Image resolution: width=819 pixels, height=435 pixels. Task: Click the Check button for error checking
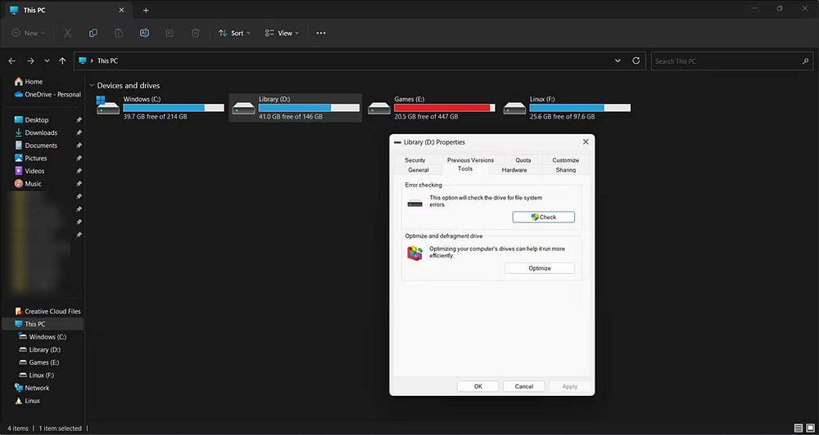pos(543,217)
